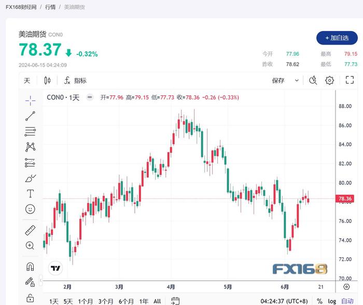
Task: Open chart settings gear icon
Action: tap(329, 80)
